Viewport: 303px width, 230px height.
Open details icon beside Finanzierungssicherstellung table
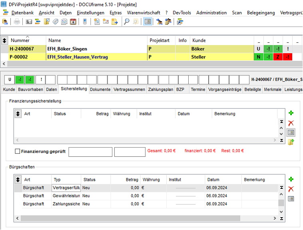click(x=291, y=132)
